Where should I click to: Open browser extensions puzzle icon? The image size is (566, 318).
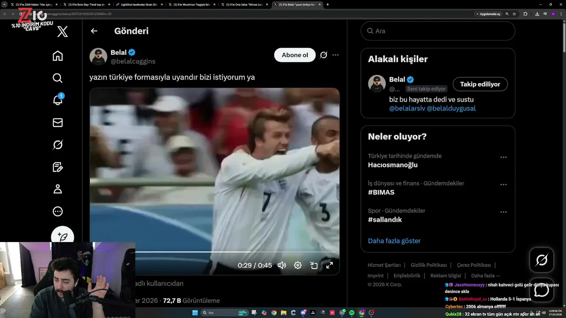[x=525, y=14]
